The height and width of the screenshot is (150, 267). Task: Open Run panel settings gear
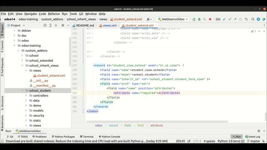pyautogui.click(x=259, y=131)
